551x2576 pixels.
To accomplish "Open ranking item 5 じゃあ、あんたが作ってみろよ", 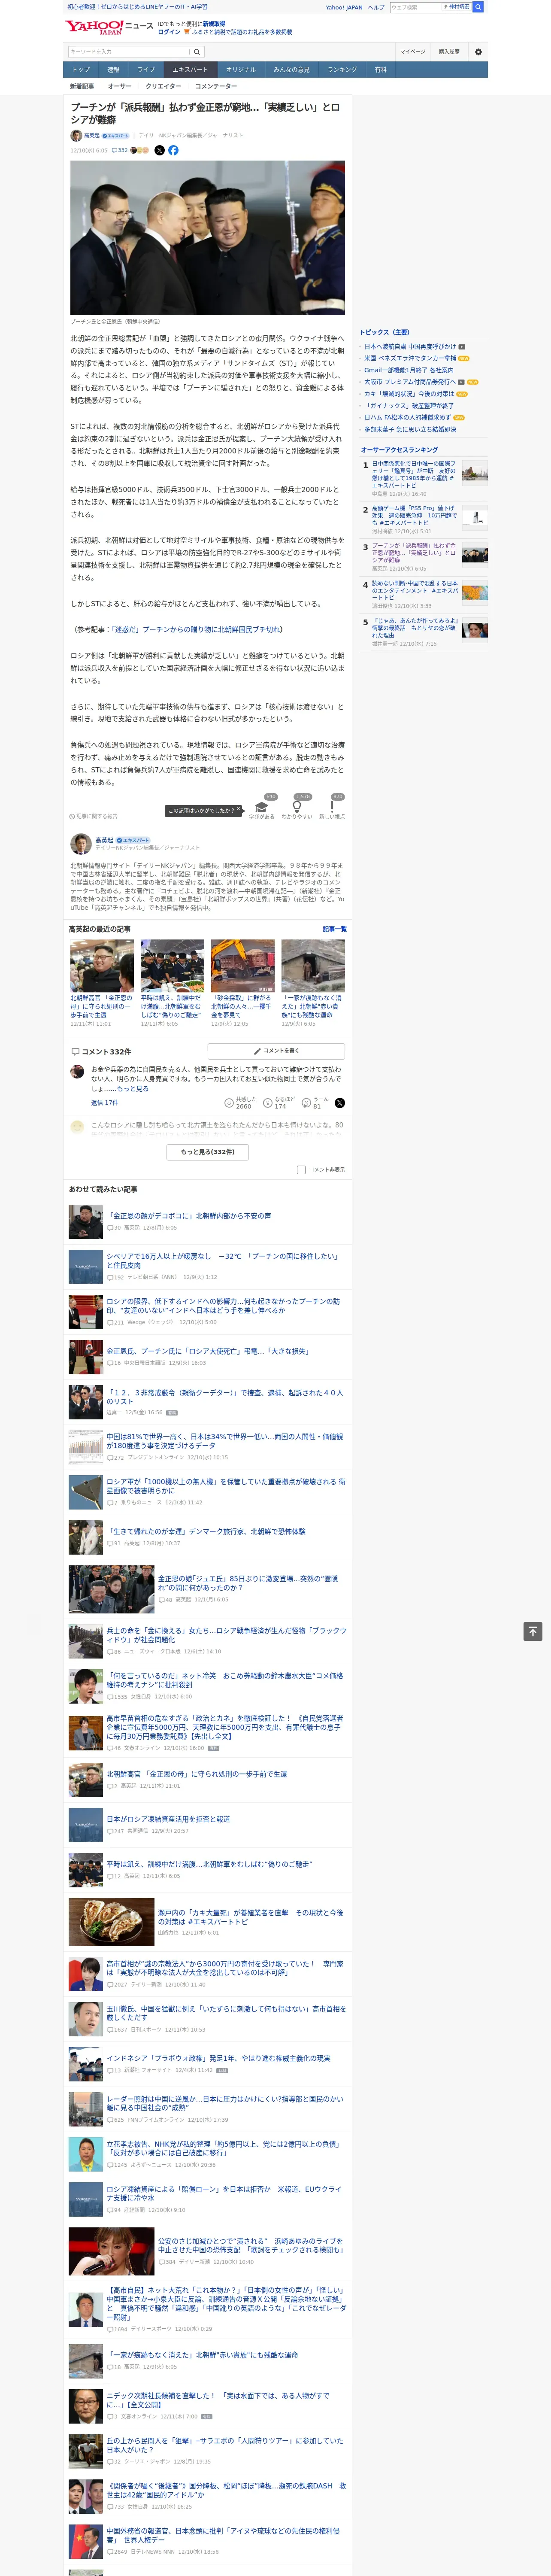I will 414,628.
